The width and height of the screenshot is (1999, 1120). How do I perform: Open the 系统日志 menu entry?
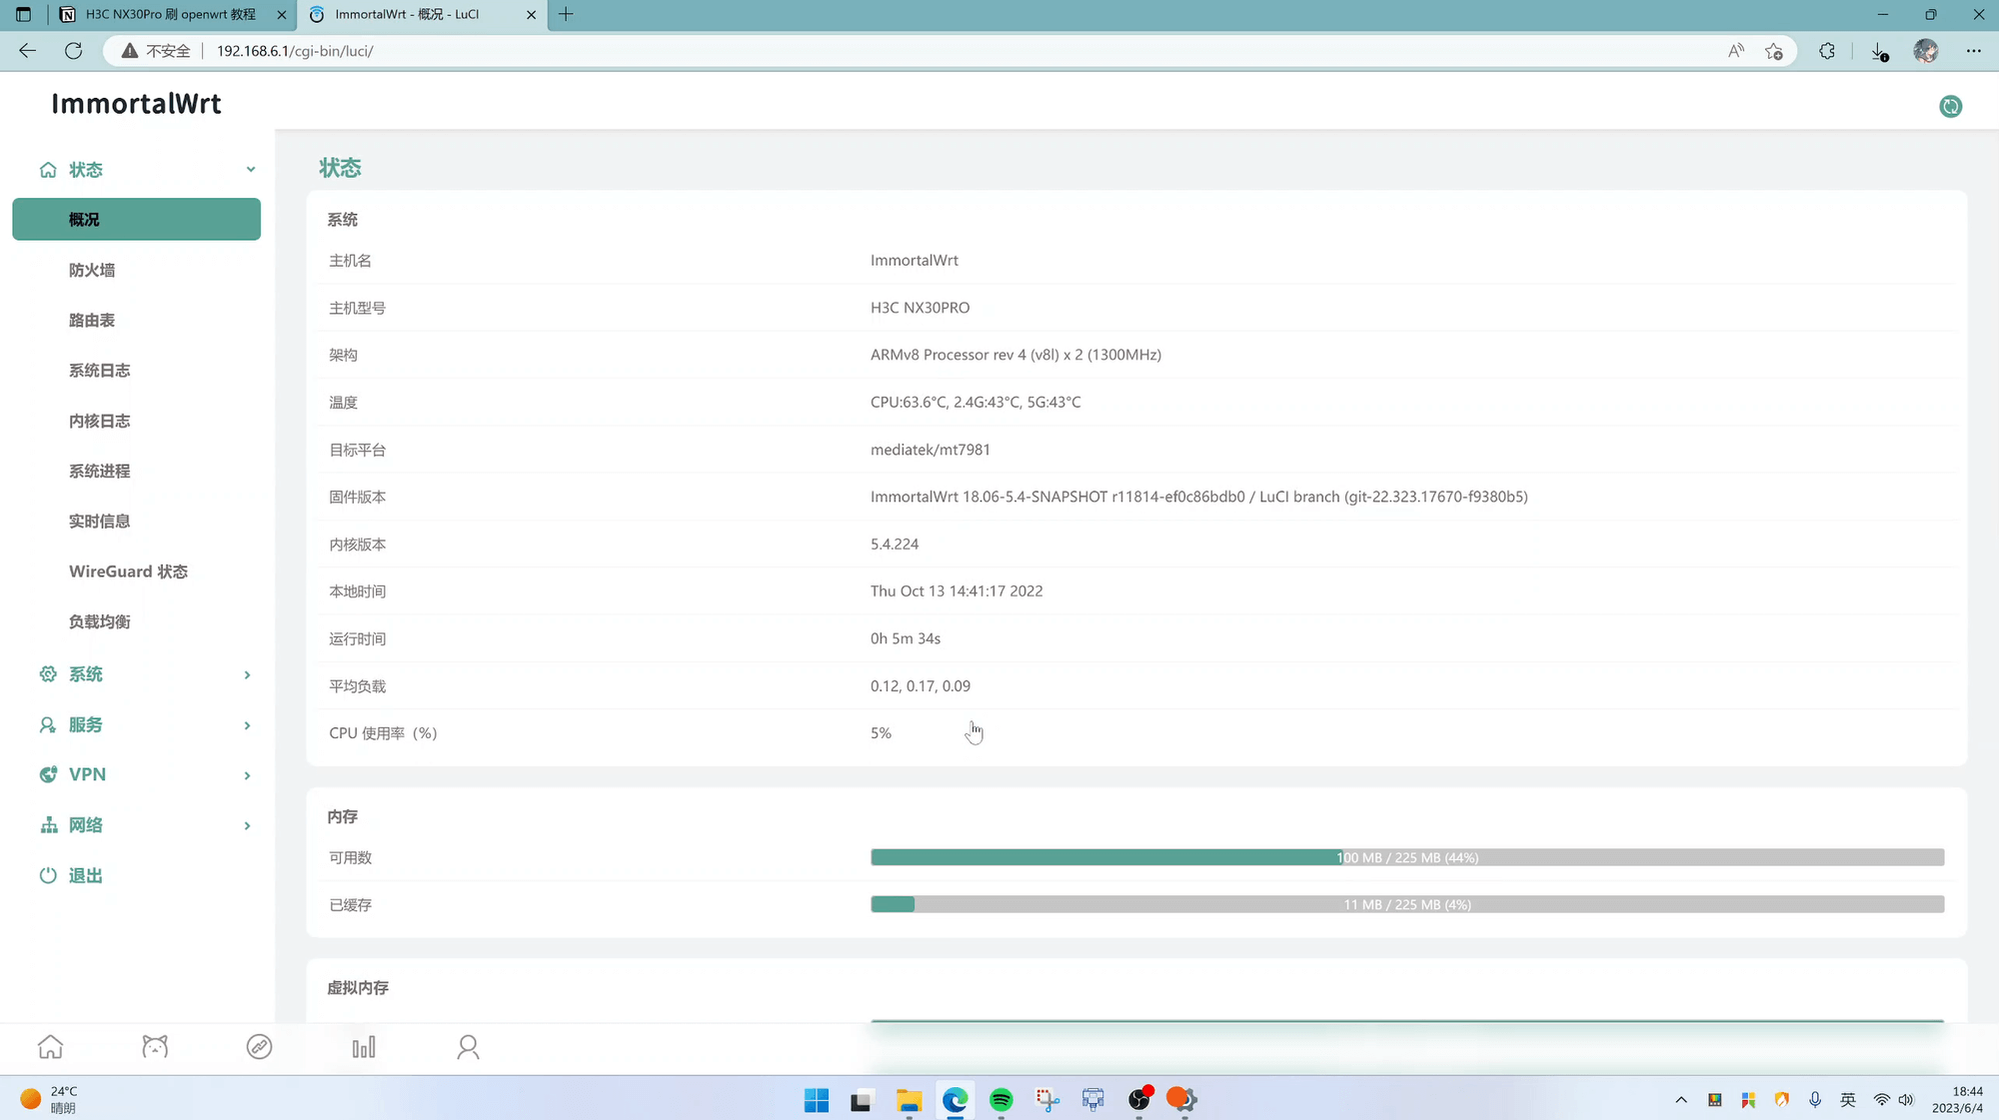[99, 370]
